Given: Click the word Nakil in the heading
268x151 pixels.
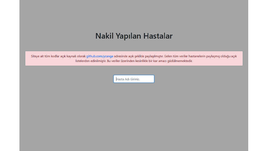Looking at the screenshot, I should [x=105, y=36].
